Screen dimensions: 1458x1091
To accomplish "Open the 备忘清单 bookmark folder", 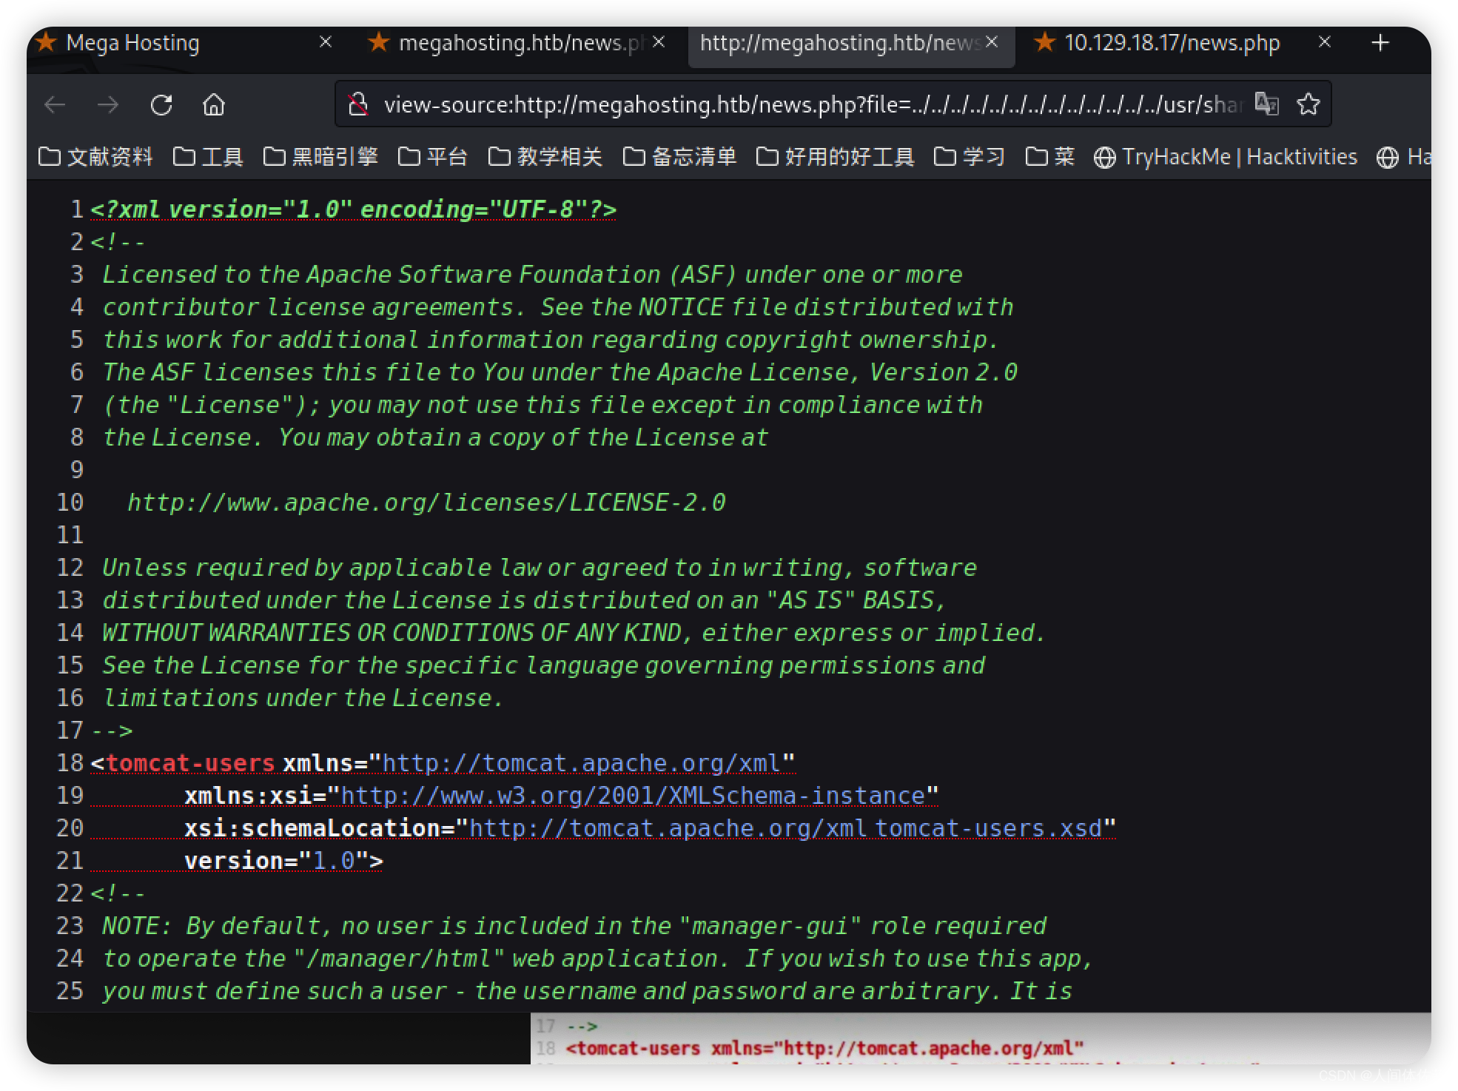I will point(680,157).
